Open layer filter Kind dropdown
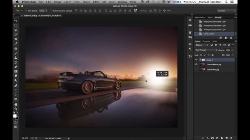This screenshot has height=140, width=250. (202, 45)
